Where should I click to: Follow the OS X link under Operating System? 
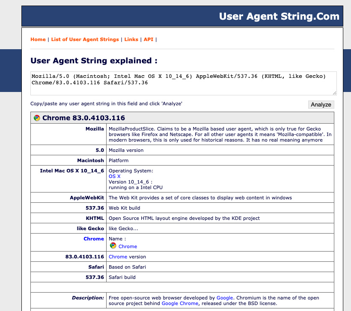(x=115, y=176)
